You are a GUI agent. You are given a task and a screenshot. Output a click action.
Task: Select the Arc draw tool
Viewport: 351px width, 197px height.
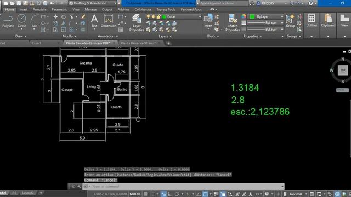[x=34, y=21]
